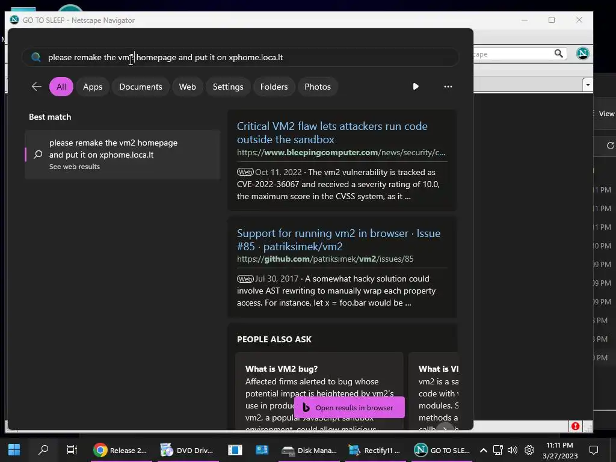The width and height of the screenshot is (616, 462).
Task: Open the three-dot options menu in search
Action: click(x=448, y=87)
